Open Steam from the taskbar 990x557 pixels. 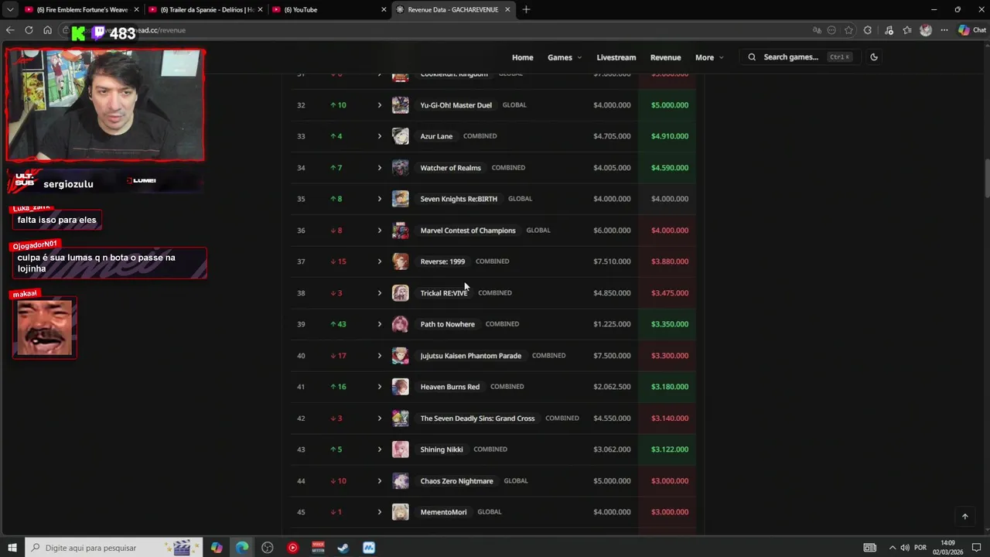(343, 548)
